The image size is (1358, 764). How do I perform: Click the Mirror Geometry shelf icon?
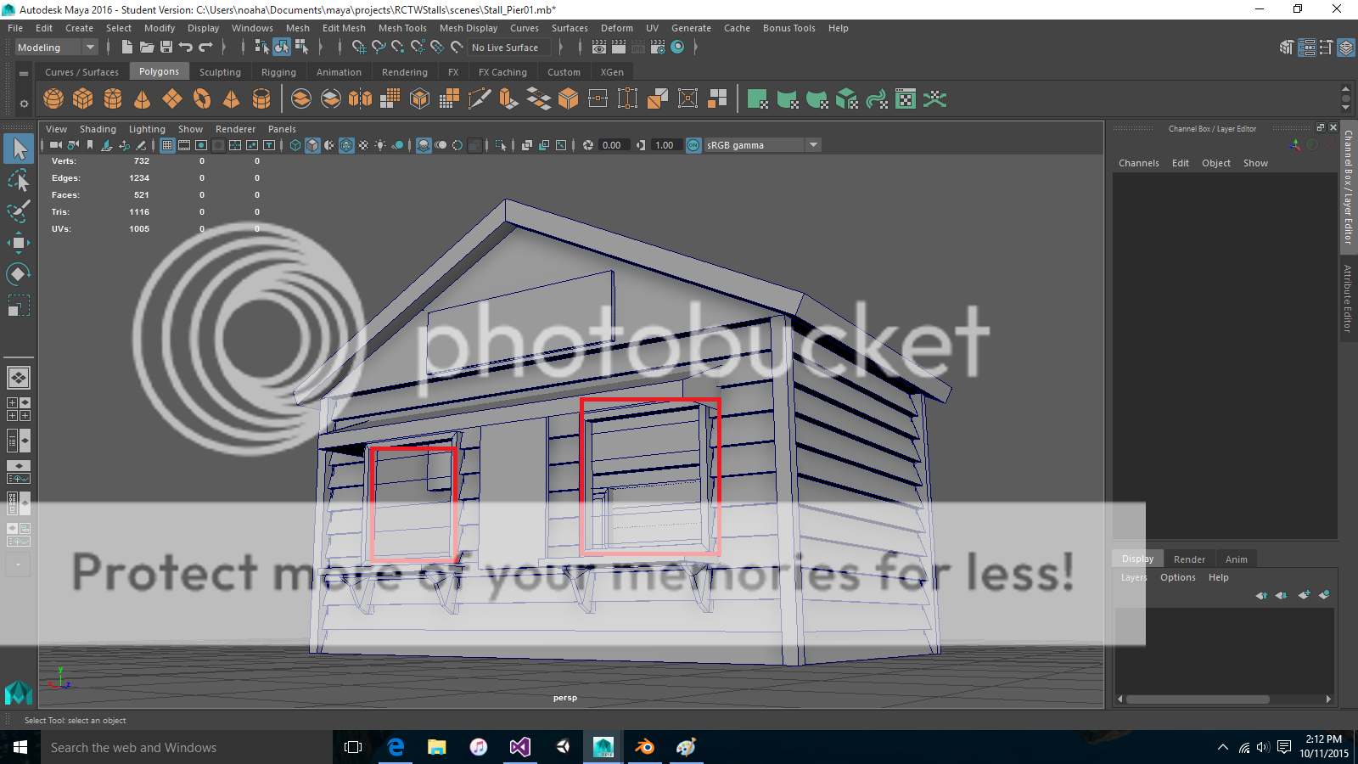(x=360, y=99)
